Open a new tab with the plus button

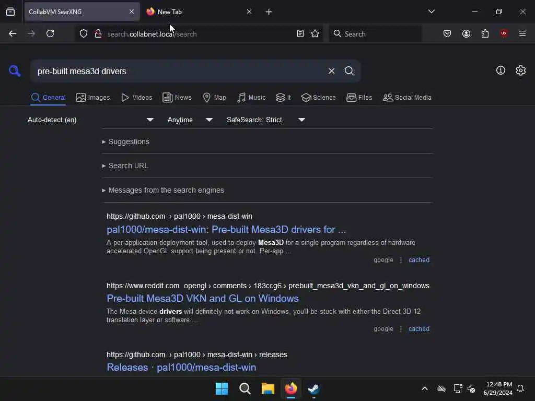[269, 12]
